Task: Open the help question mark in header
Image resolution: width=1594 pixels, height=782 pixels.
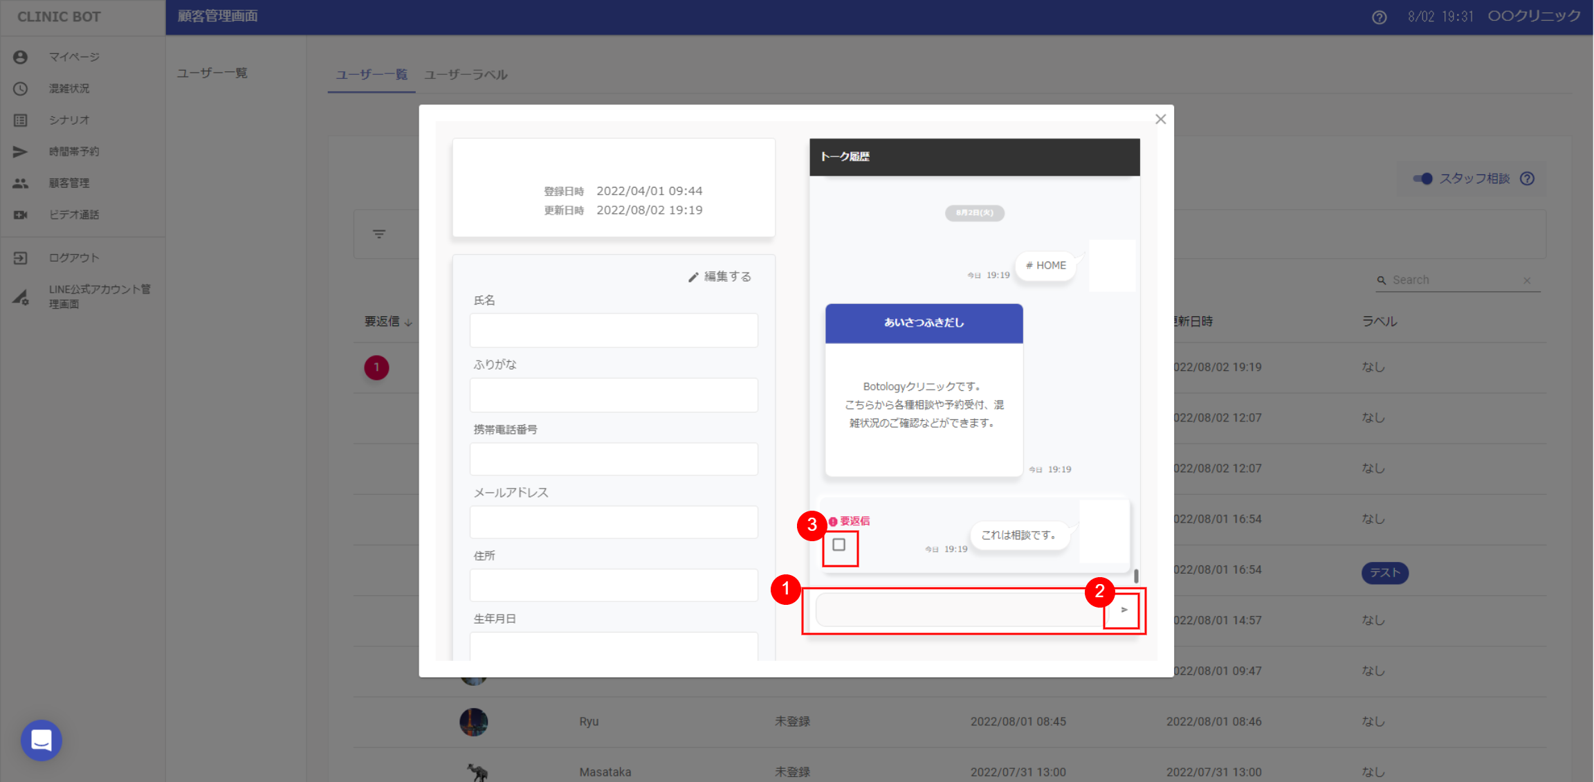Action: tap(1379, 17)
